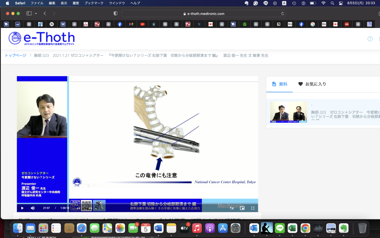
Task: Enter fullscreen video mode
Action: click(x=253, y=208)
